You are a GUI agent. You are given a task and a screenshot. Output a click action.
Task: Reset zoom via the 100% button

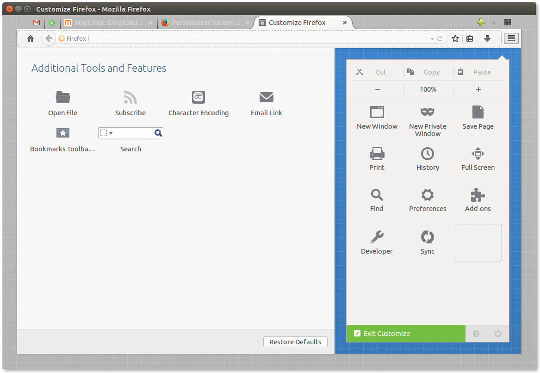coord(428,89)
